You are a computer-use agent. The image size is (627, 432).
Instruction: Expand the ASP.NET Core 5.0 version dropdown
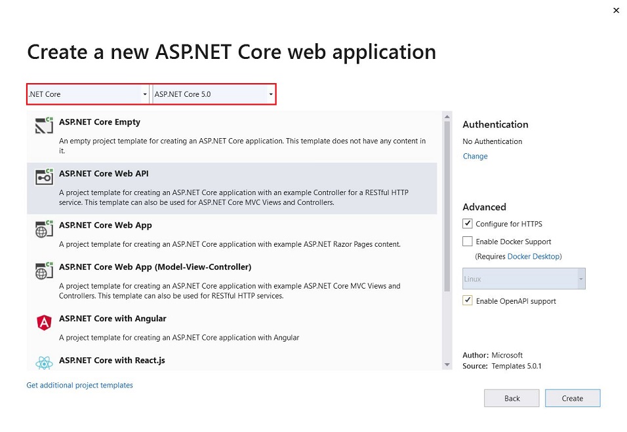214,94
